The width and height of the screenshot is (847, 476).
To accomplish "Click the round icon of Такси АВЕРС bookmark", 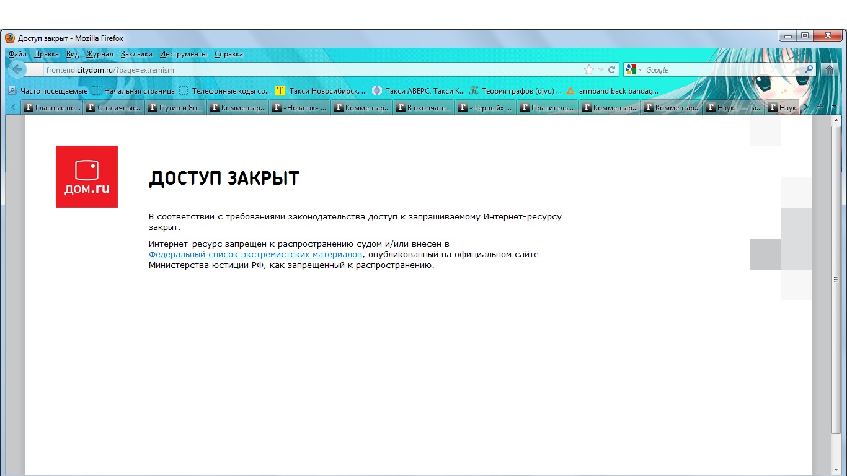I will [x=376, y=90].
